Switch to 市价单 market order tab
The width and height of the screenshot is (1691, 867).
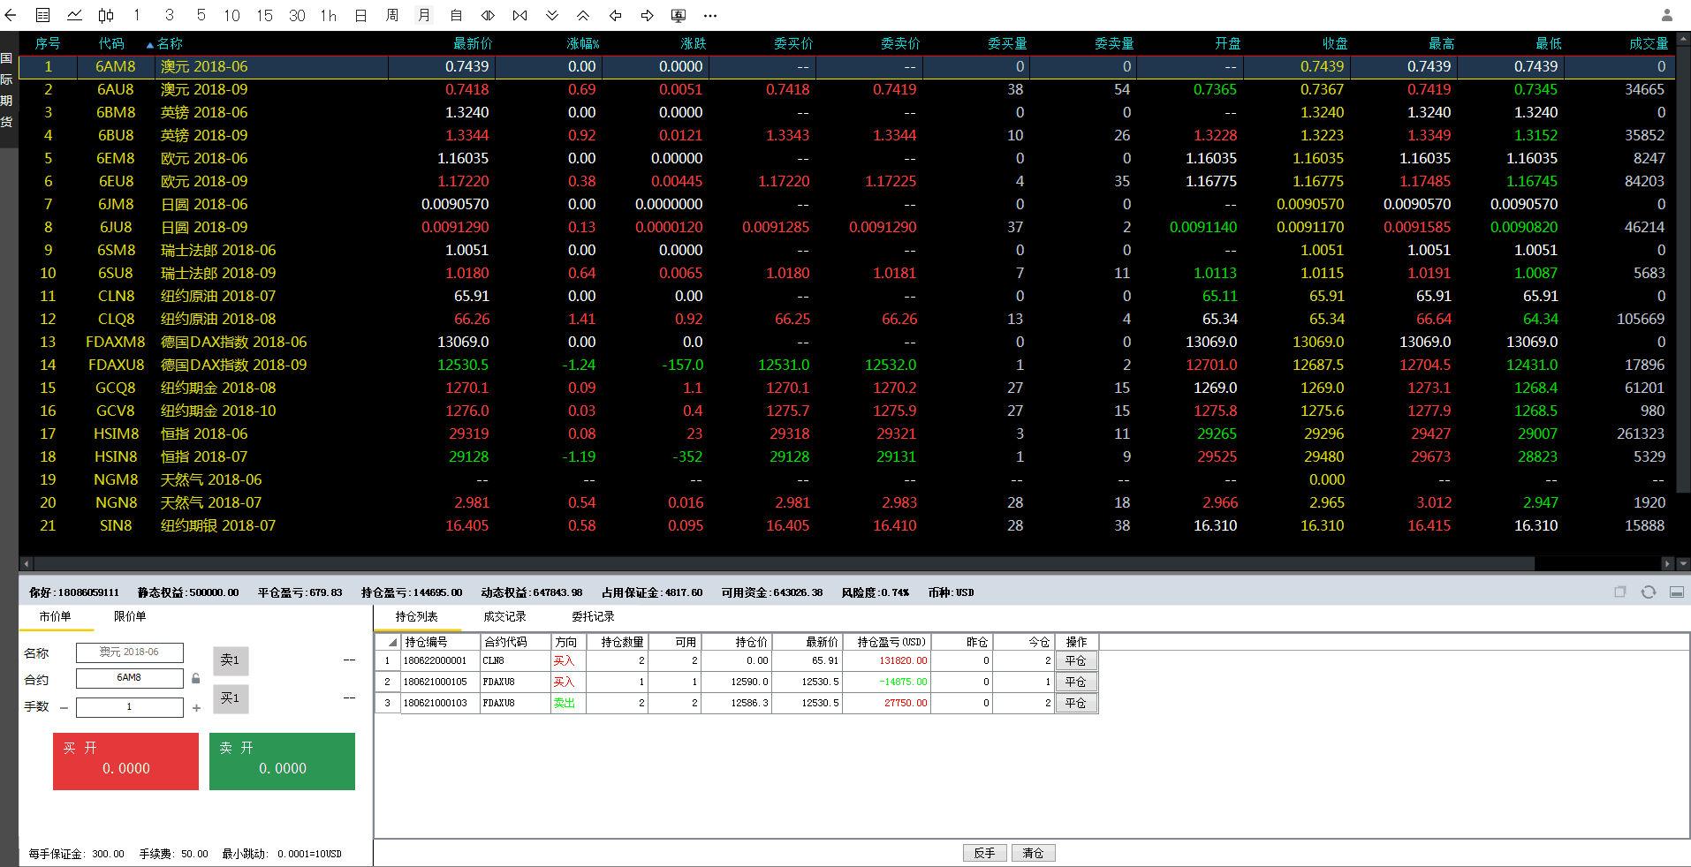pyautogui.click(x=55, y=616)
